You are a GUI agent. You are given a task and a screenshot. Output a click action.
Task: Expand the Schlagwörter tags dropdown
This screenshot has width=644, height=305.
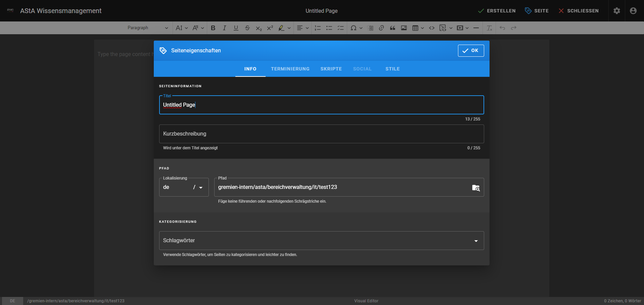[x=476, y=241]
